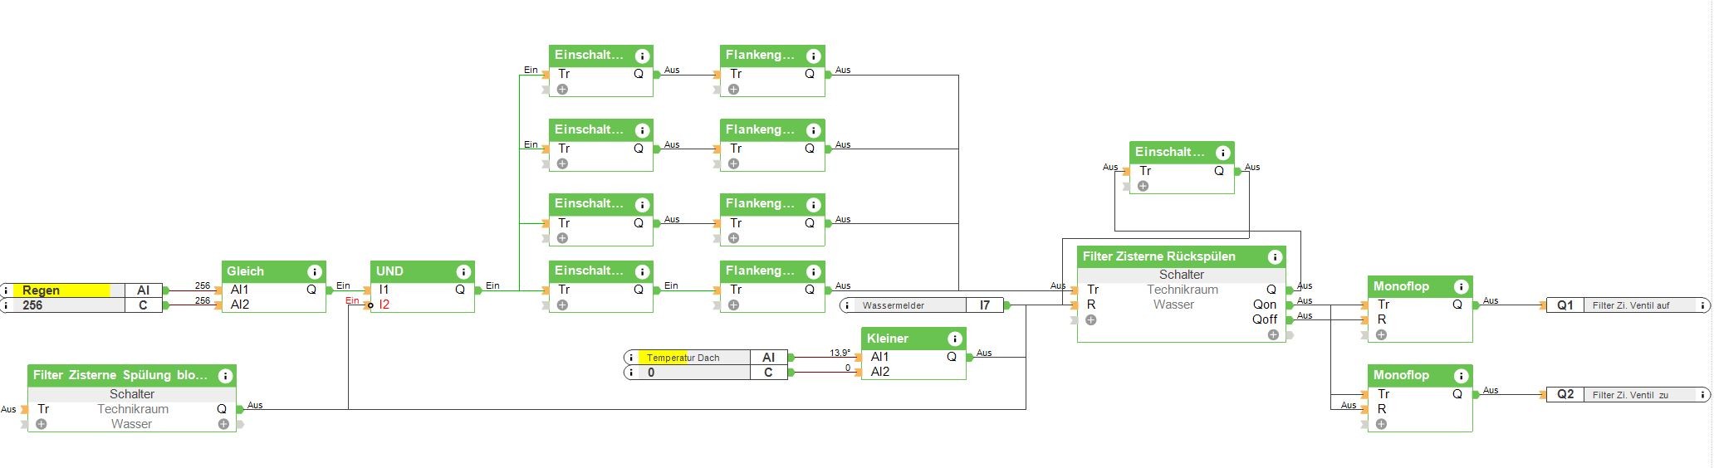This screenshot has height=468, width=1714.
Task: Select the Gleich block header
Action: pyautogui.click(x=274, y=271)
